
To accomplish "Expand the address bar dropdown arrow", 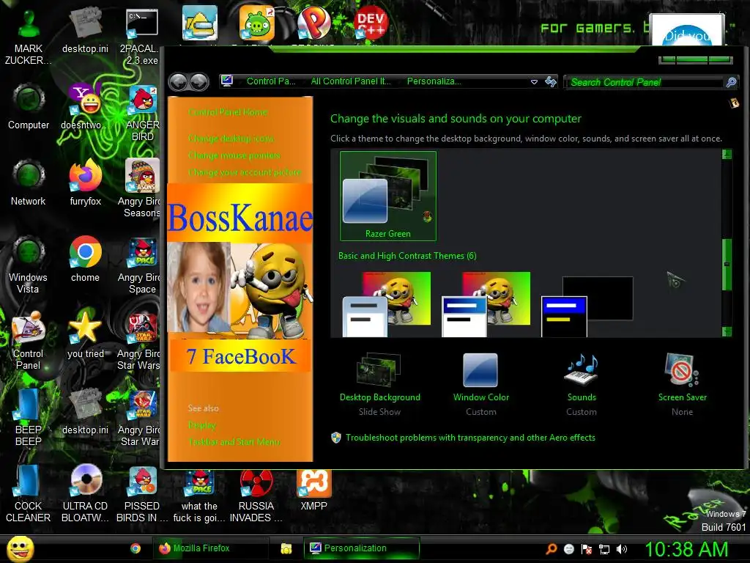I will (x=534, y=82).
